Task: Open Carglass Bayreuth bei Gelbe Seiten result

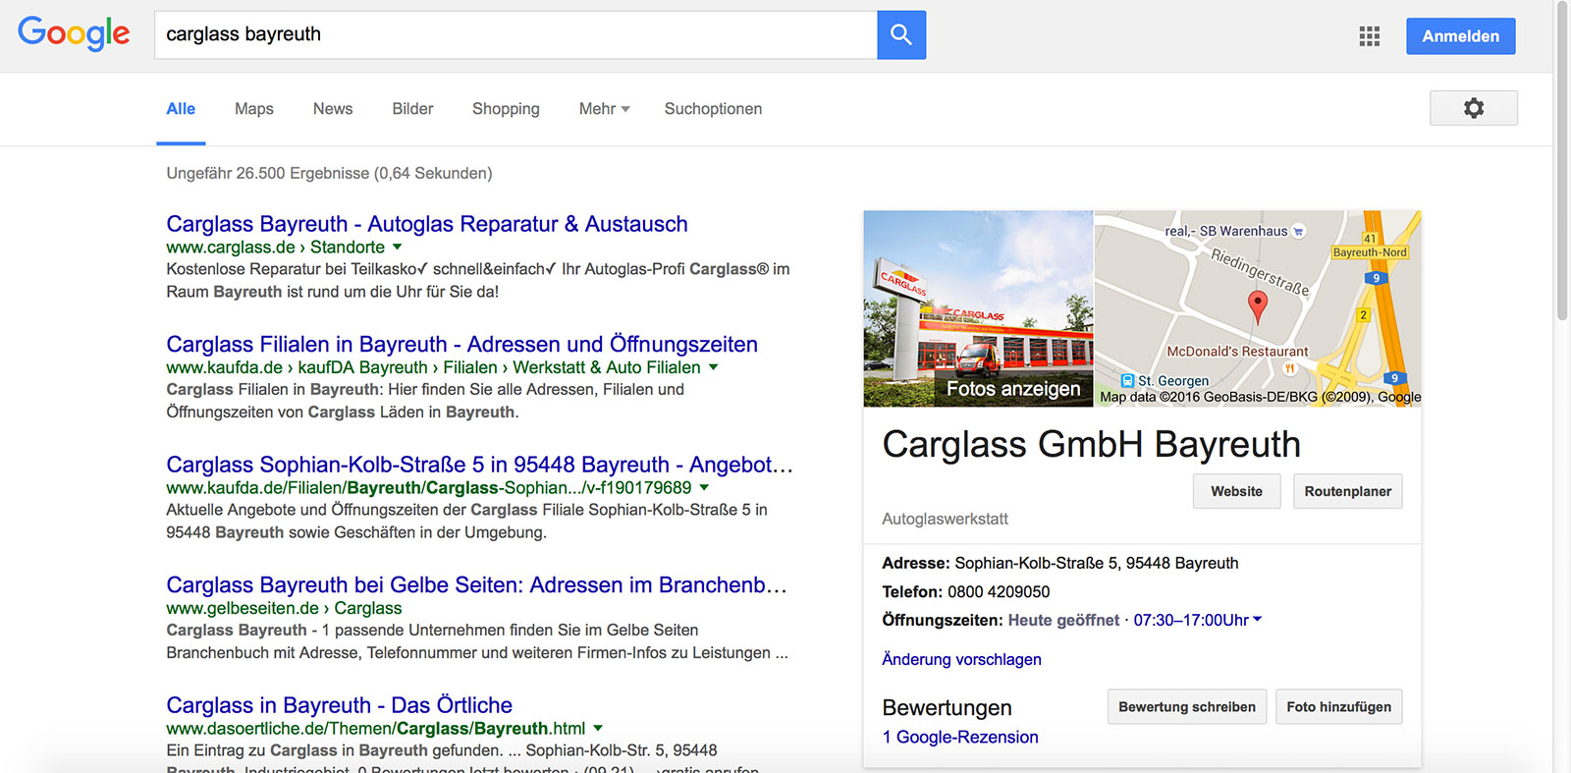Action: click(x=476, y=585)
